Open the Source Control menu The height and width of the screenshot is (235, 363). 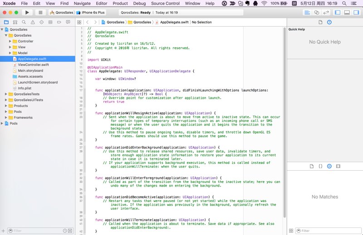[165, 3]
